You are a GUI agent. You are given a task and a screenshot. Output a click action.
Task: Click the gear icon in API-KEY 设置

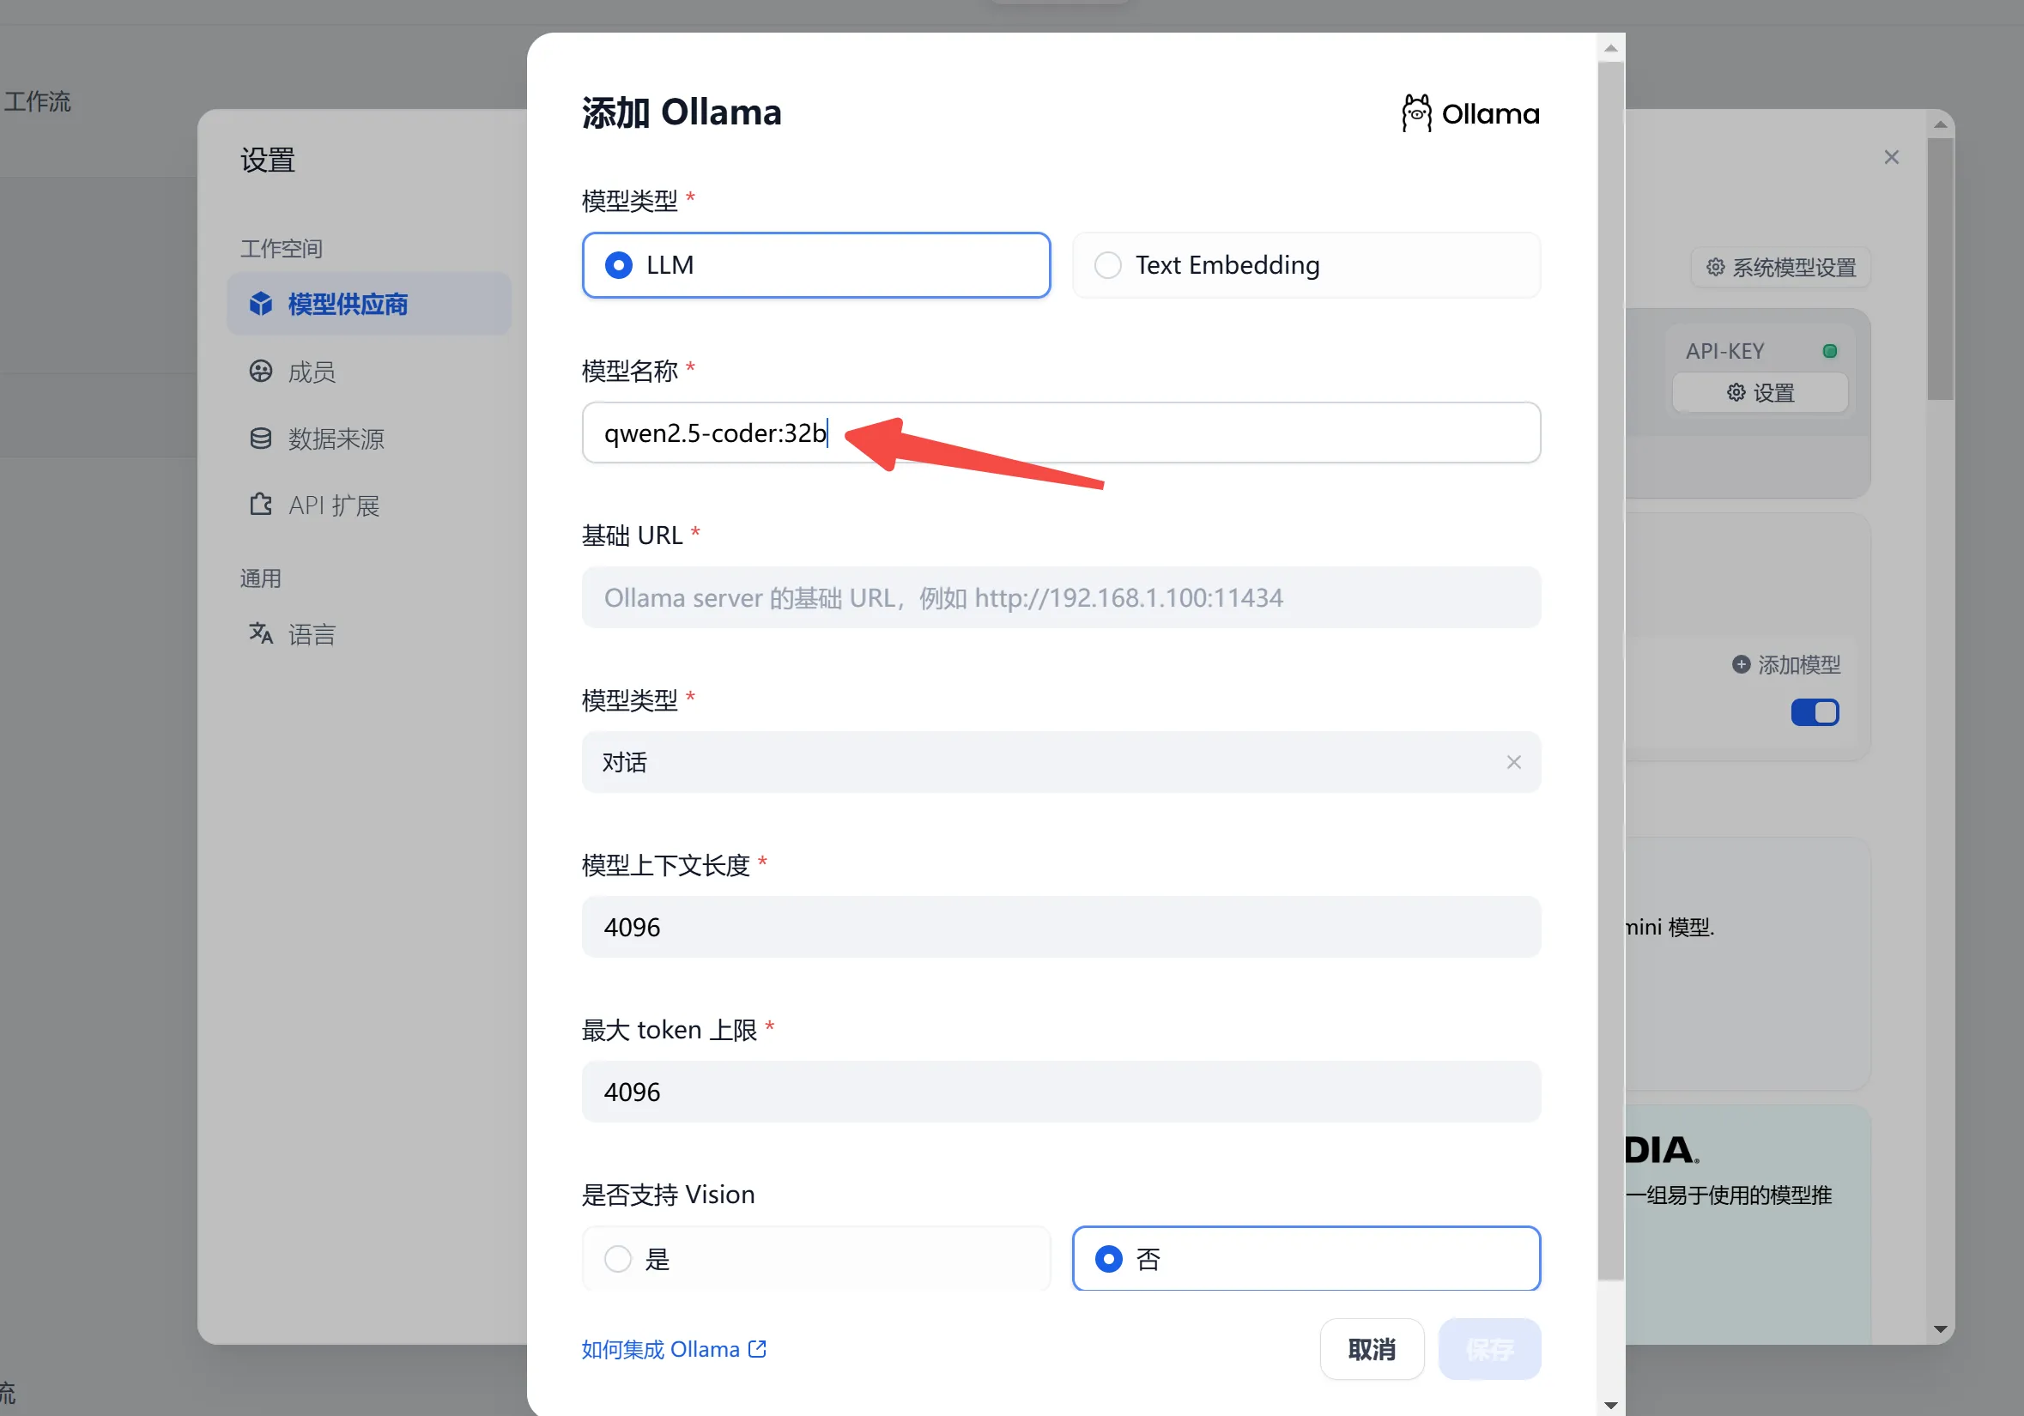click(1735, 392)
